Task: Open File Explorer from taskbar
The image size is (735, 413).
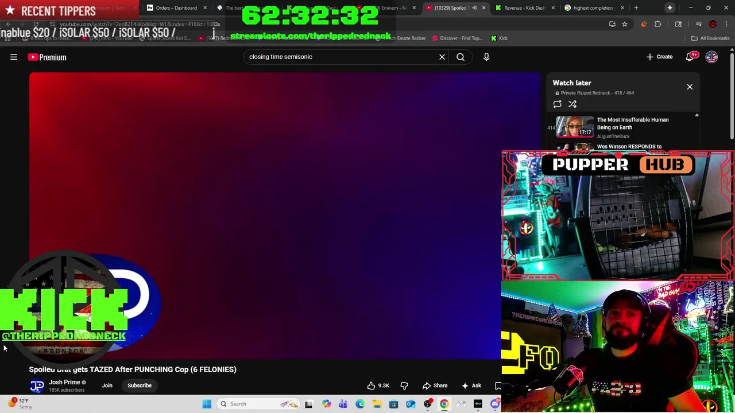Action: (377, 404)
